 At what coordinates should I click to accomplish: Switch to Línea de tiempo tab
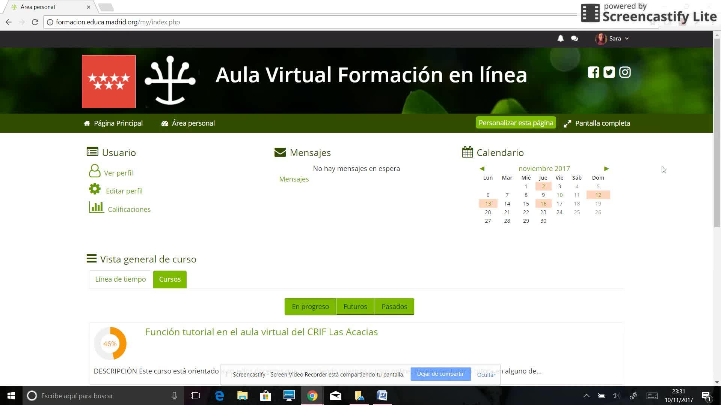pyautogui.click(x=120, y=279)
